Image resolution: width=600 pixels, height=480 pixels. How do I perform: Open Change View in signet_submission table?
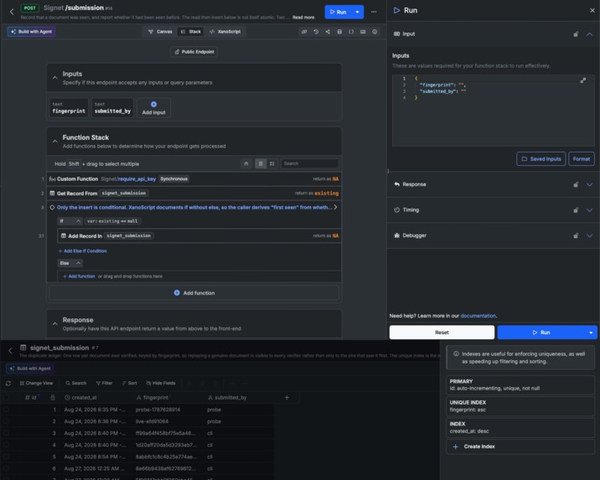click(36, 383)
